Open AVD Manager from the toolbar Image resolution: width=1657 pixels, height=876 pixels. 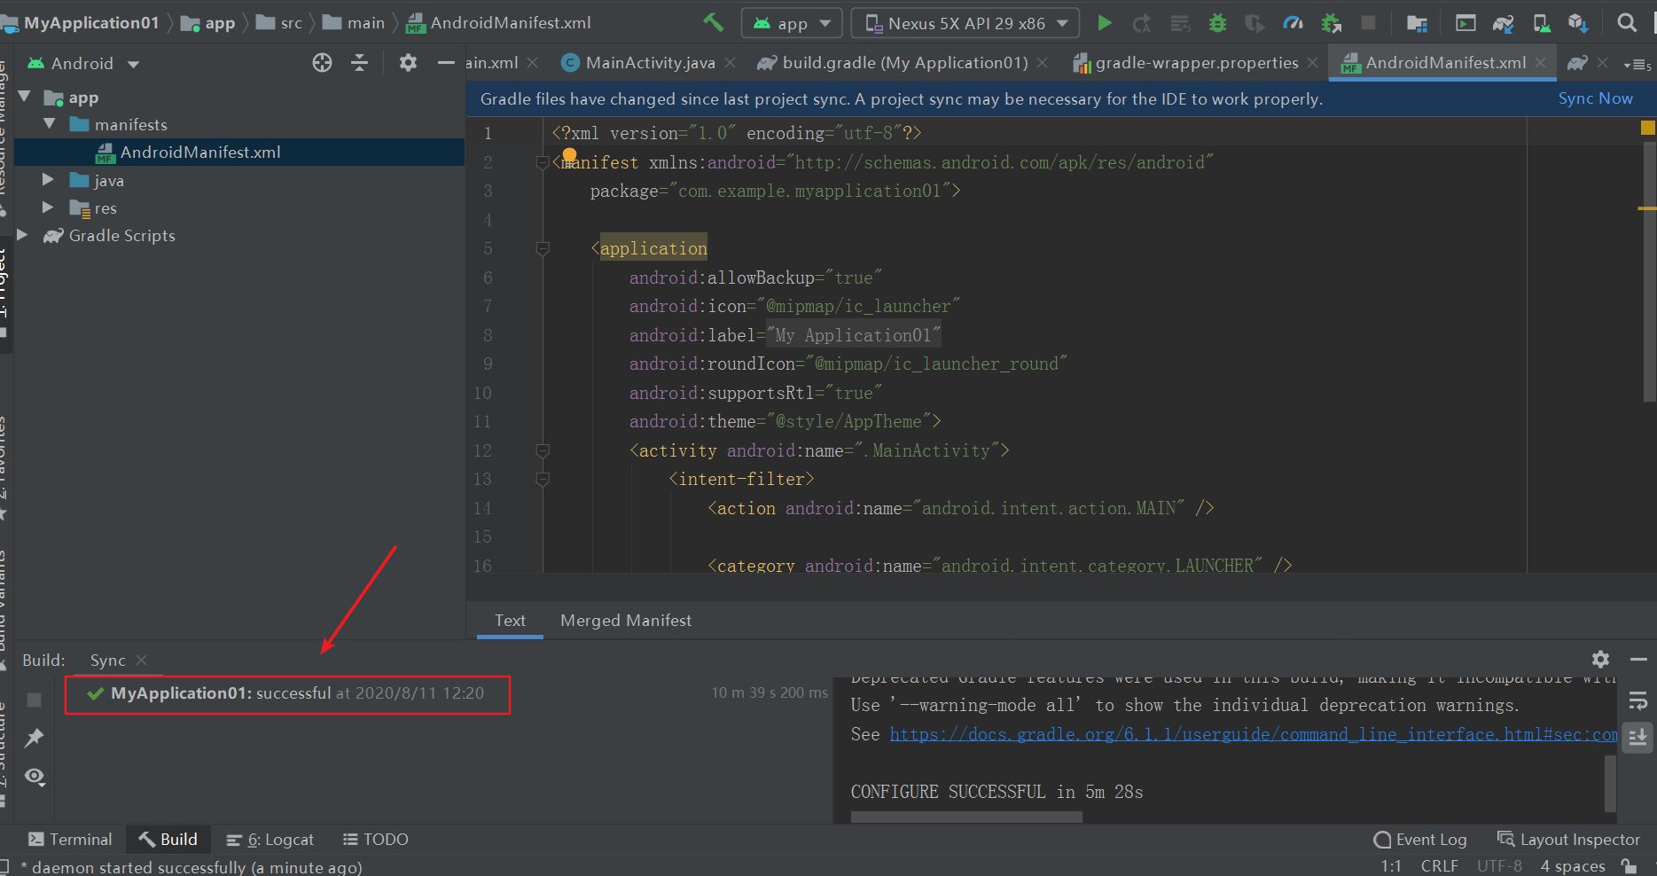point(1542,23)
